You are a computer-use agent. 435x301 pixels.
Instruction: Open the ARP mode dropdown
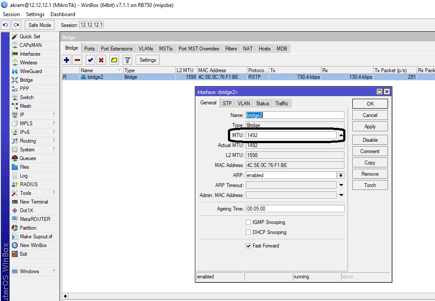click(x=341, y=175)
